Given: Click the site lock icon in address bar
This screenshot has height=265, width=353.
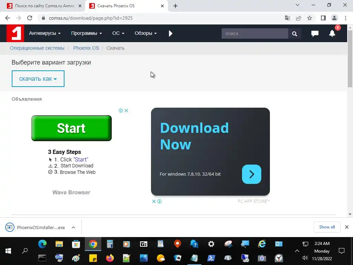Looking at the screenshot, I should tap(44, 18).
